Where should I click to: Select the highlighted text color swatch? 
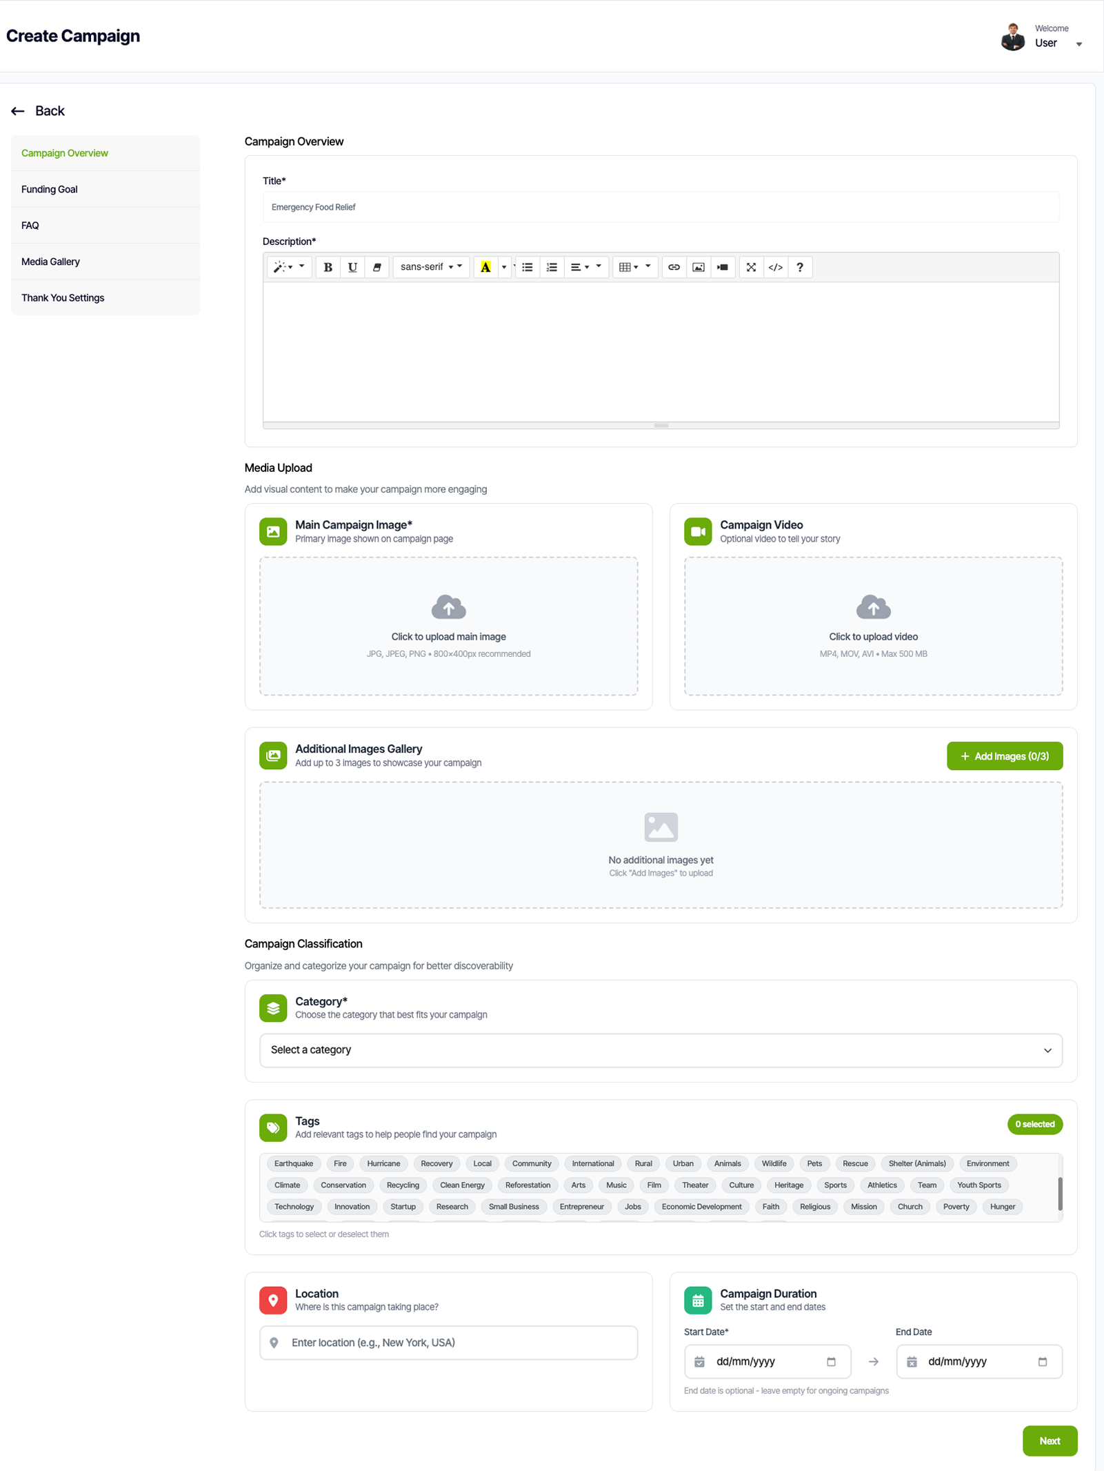(486, 267)
